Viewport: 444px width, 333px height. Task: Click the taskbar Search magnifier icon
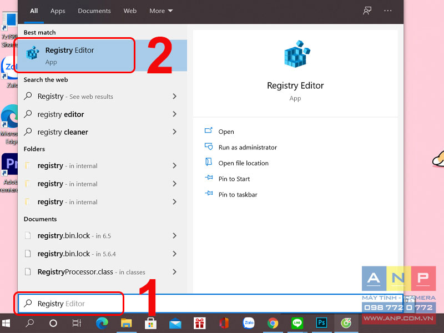pos(29,323)
